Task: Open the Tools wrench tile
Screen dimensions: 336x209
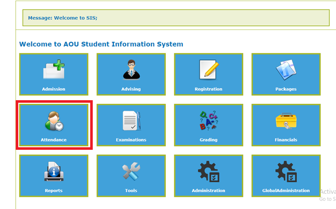Action: (131, 176)
